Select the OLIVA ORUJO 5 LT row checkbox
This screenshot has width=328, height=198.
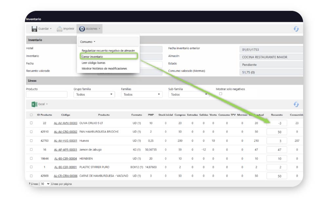pyautogui.click(x=31, y=123)
